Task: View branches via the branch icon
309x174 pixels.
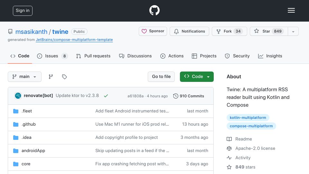Action: (51, 77)
